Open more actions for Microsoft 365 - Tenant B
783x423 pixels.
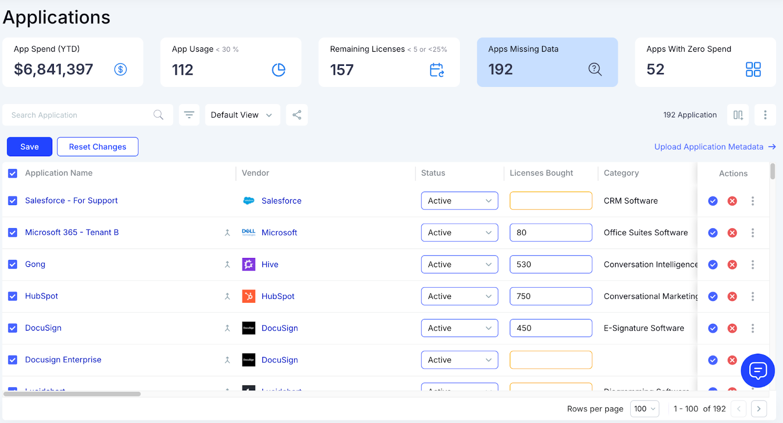pyautogui.click(x=753, y=233)
